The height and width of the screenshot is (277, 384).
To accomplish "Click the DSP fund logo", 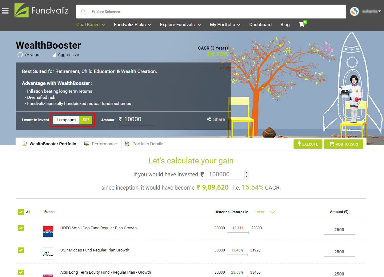I will point(48,253).
